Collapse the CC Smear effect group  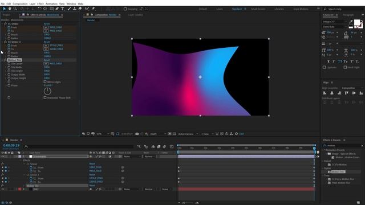point(2,24)
